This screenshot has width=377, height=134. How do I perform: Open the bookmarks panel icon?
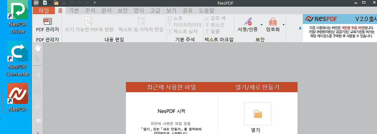pyautogui.click(x=38, y=76)
